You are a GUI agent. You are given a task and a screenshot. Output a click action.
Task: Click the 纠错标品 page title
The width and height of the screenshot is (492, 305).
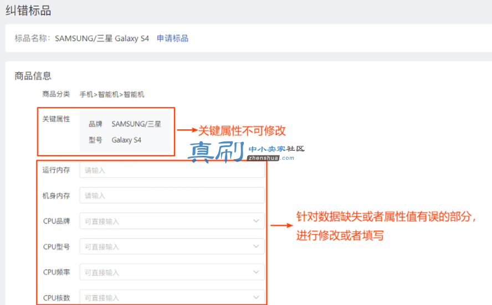28,11
